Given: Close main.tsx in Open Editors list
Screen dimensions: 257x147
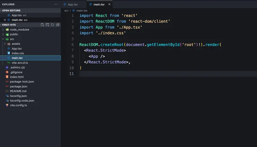Looking at the screenshot, I should 5,20.
